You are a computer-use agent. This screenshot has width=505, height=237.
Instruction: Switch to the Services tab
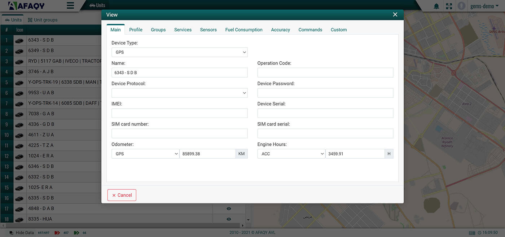pos(183,30)
